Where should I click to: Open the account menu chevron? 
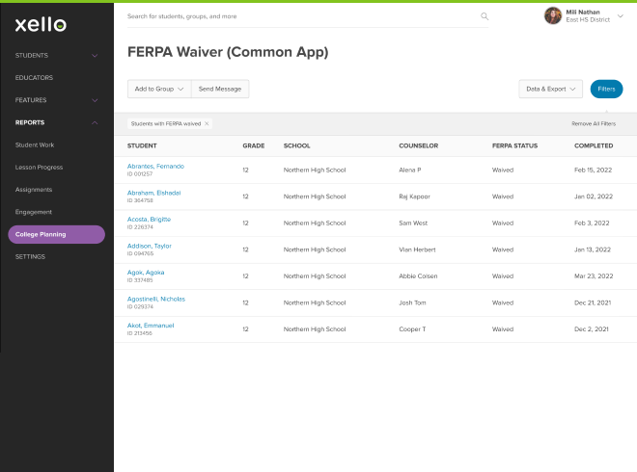[x=621, y=16]
